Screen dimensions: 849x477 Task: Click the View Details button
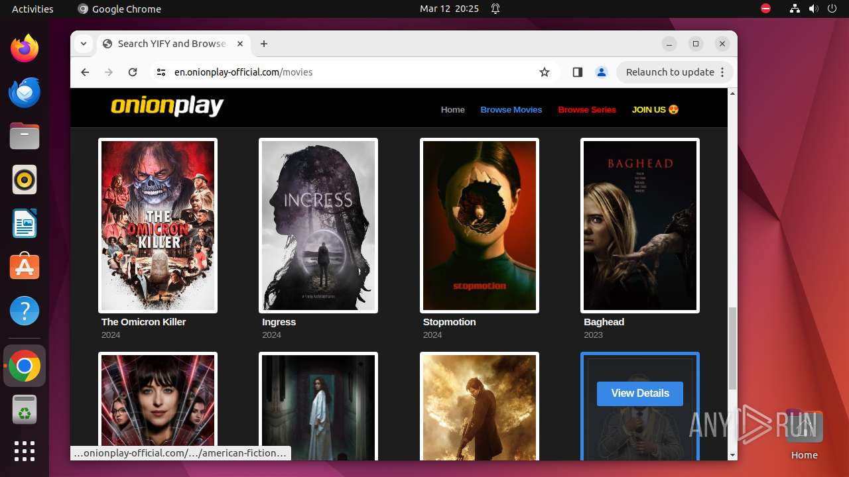640,394
